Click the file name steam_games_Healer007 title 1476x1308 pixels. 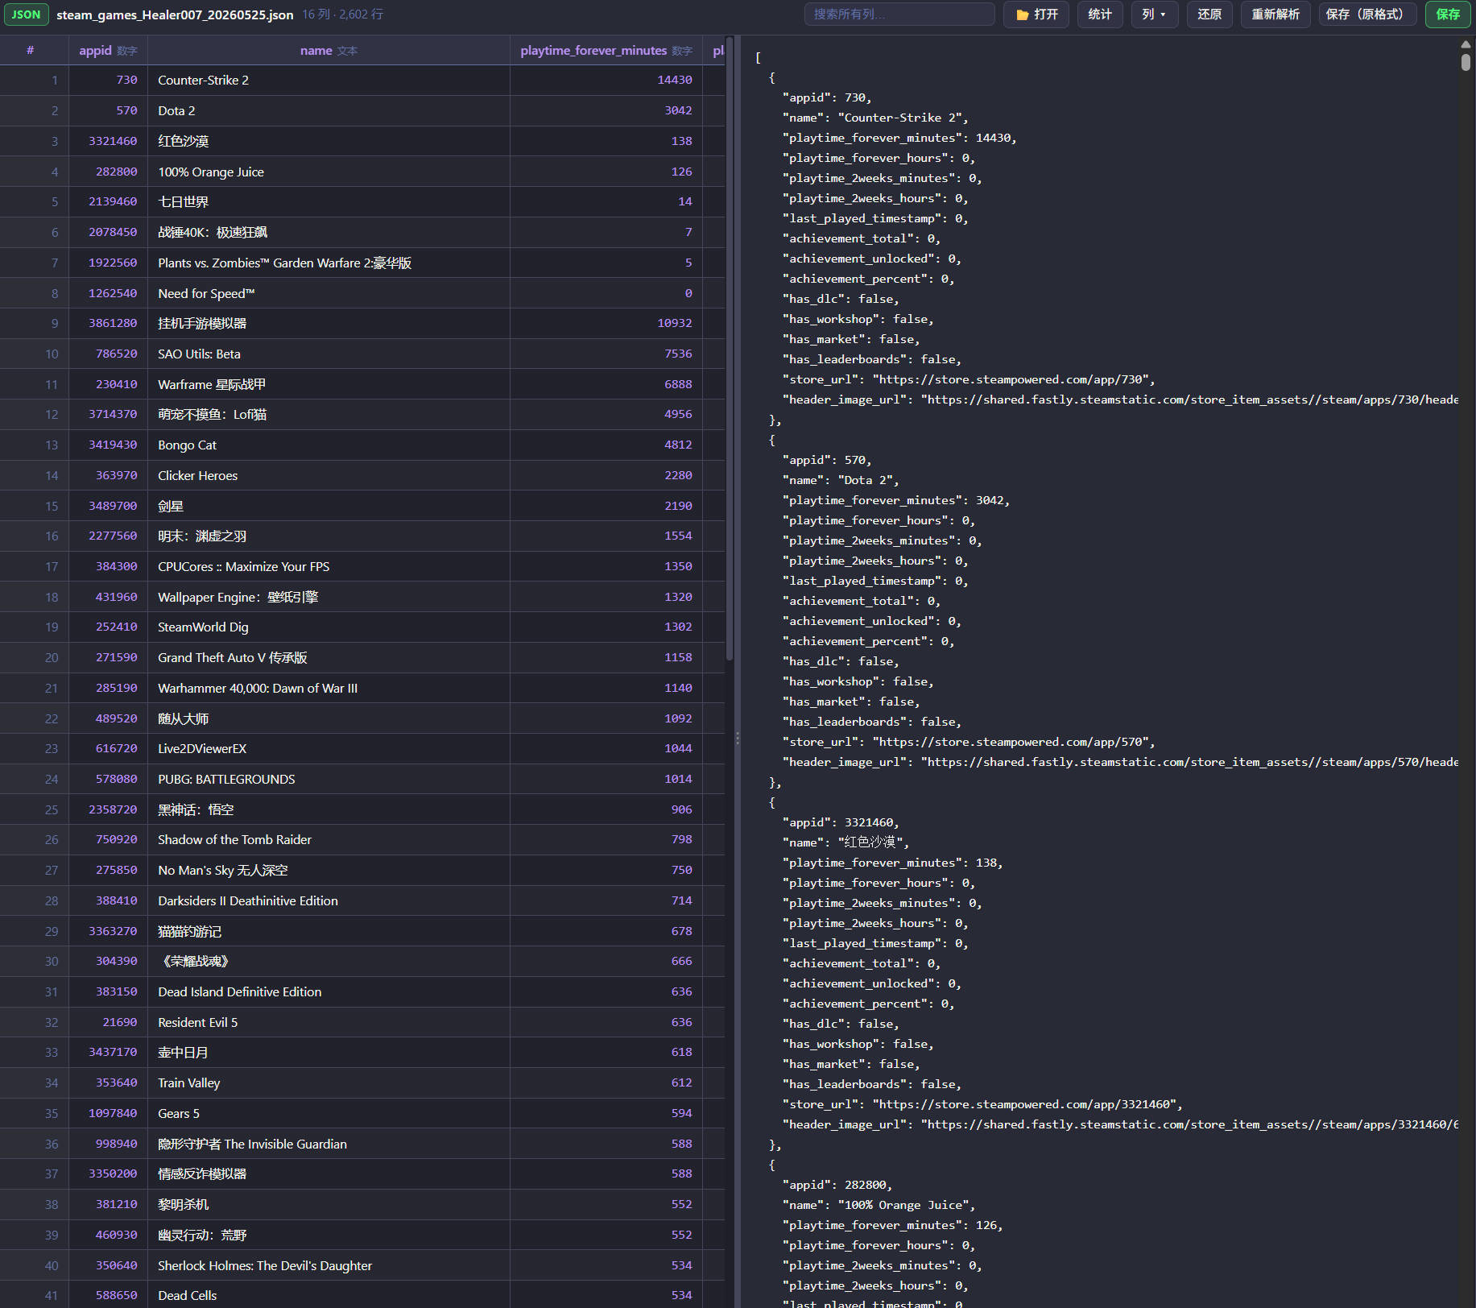pyautogui.click(x=175, y=14)
